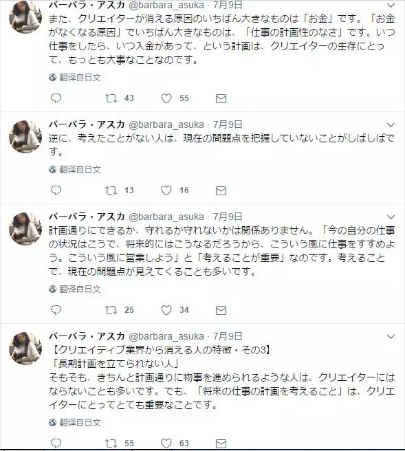Click バーバラ・アスカ name on the bottom tweet
The image size is (405, 451).
point(87,336)
